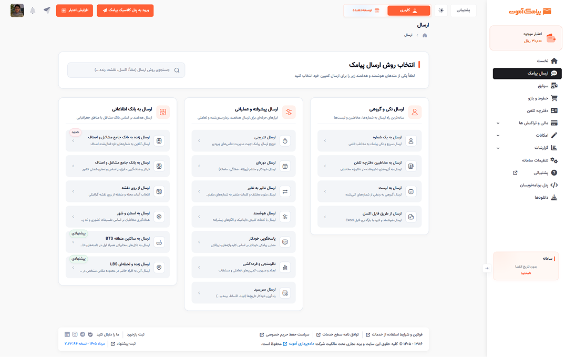
Task: Open ارسال تدریجی row chevron
Action: (199, 141)
